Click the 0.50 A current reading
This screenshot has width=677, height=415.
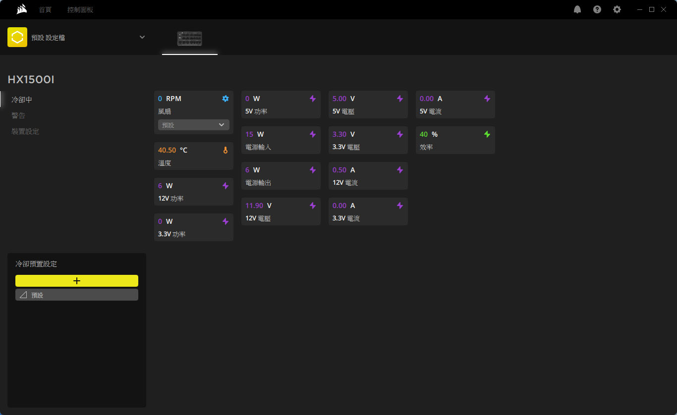[344, 170]
